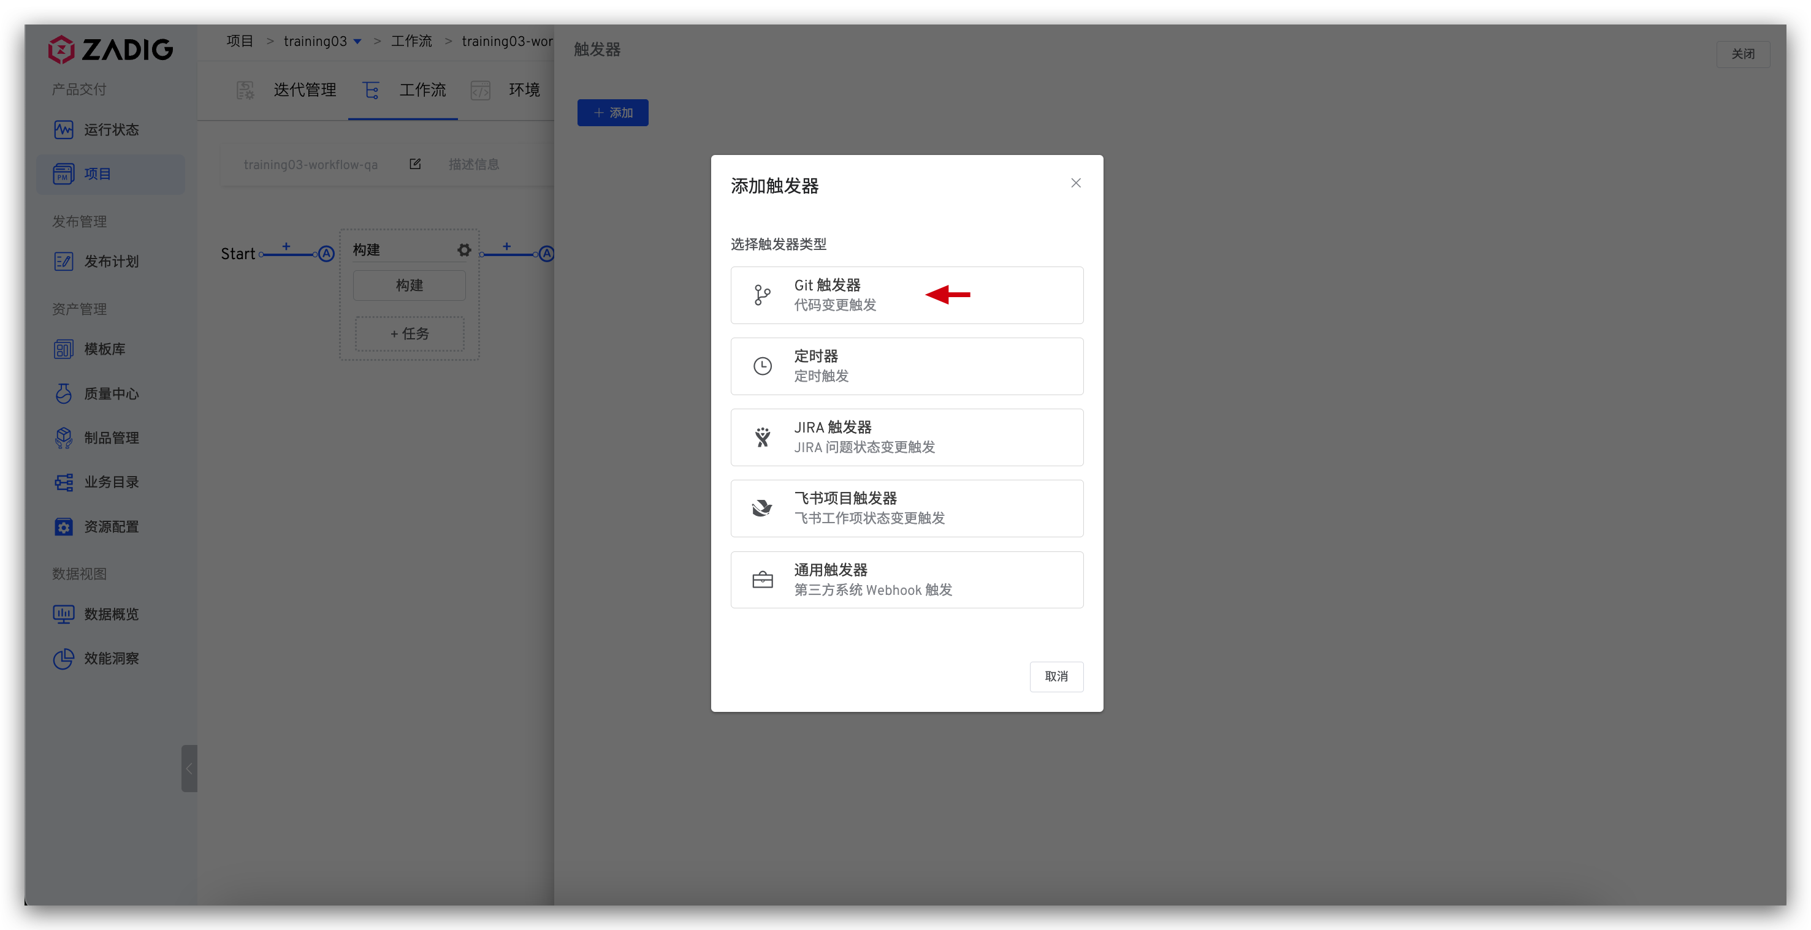The width and height of the screenshot is (1811, 930).
Task: Click the clock icon for 定时器
Action: (762, 366)
